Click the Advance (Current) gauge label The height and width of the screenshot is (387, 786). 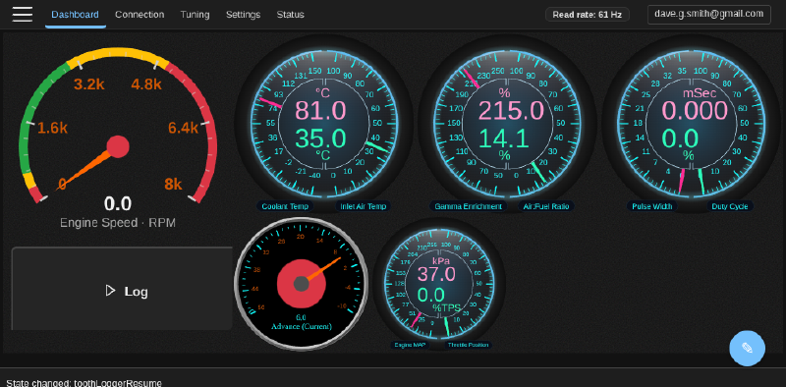(x=301, y=327)
